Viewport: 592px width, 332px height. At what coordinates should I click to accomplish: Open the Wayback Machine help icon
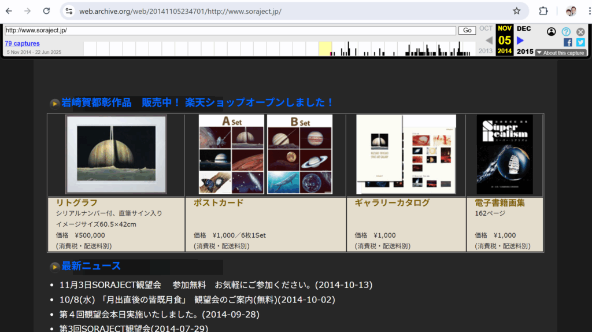pyautogui.click(x=566, y=32)
